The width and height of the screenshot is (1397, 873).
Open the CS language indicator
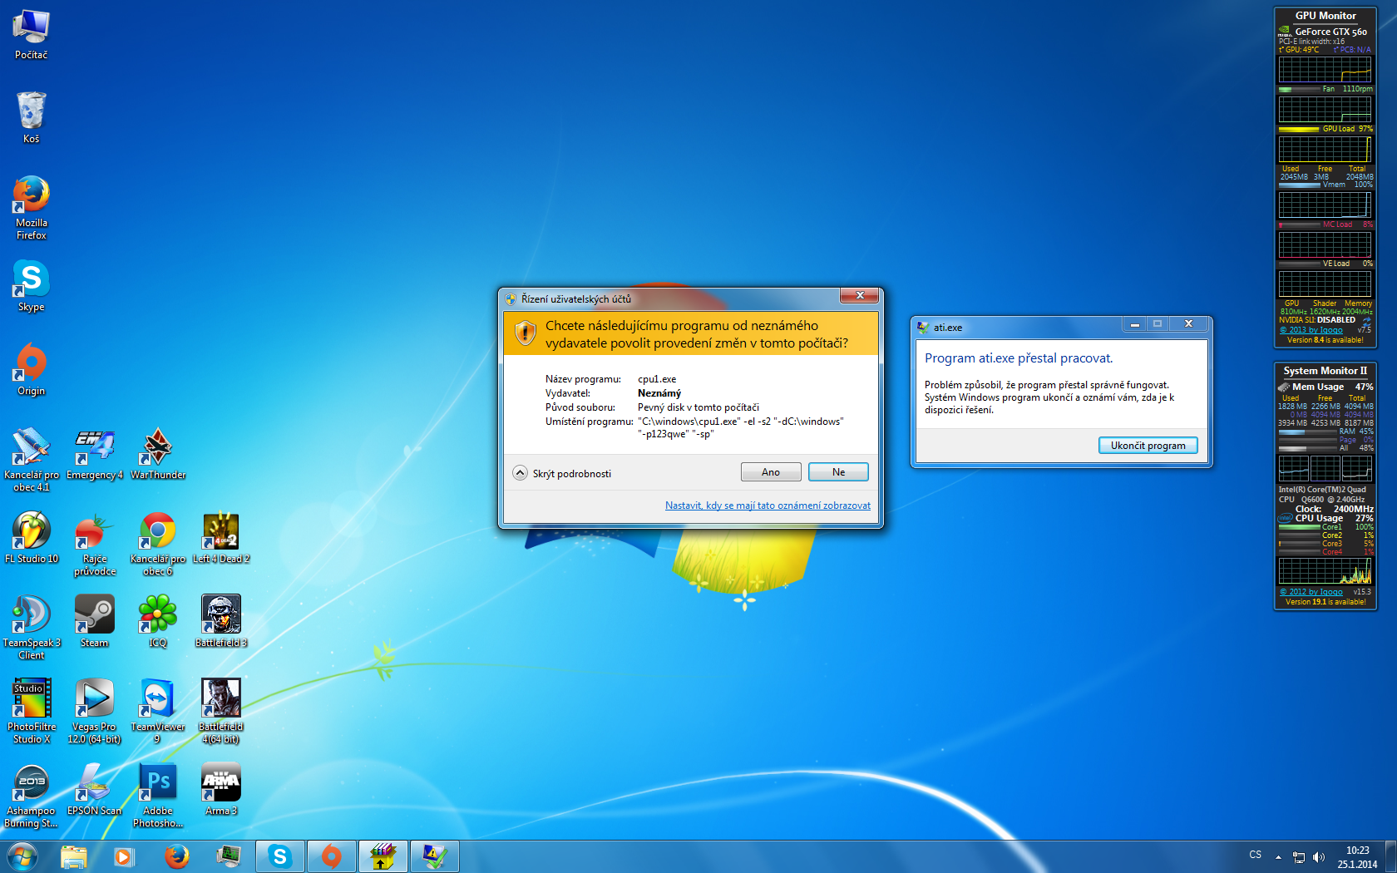coord(1256,855)
